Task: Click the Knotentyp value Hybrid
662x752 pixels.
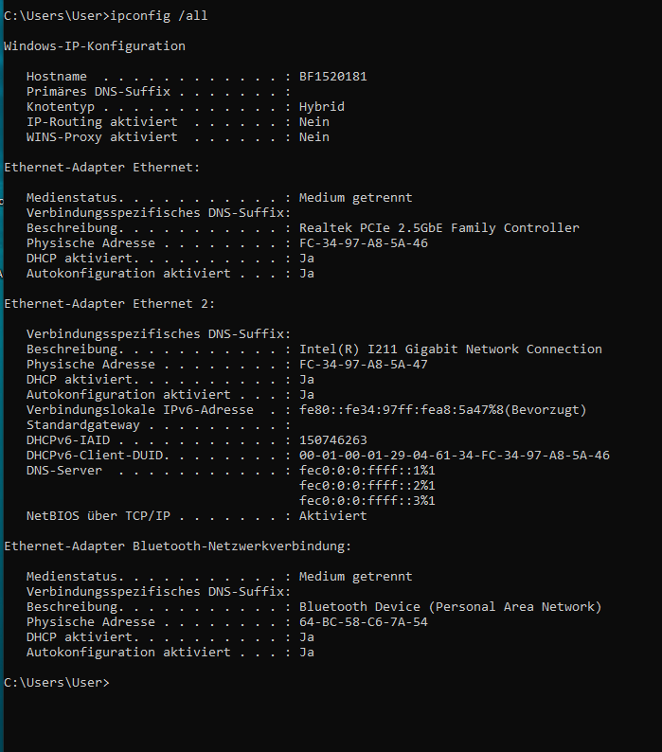Action: (x=322, y=106)
